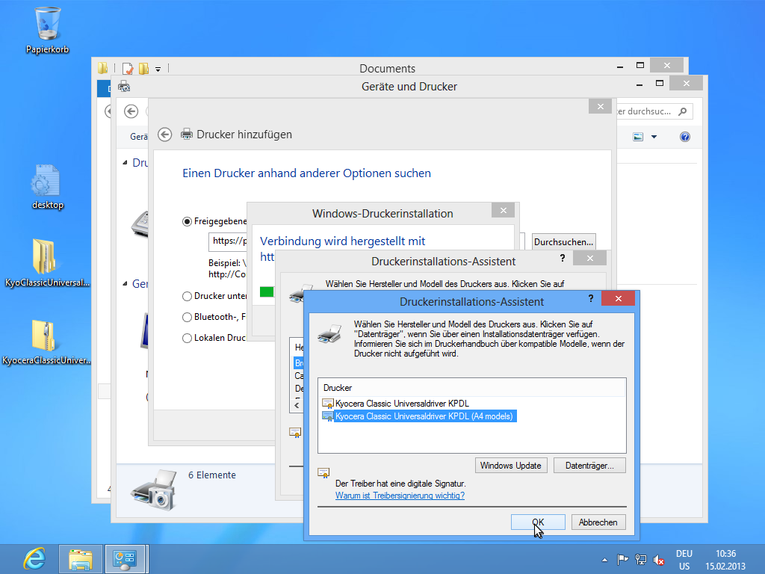Click the folder icon in Documents title bar
Viewport: 765px width, 574px height.
(102, 68)
